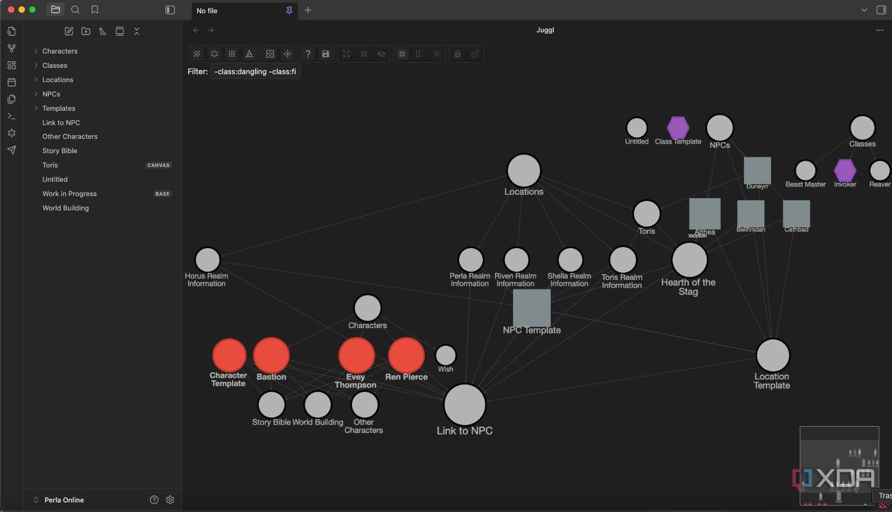This screenshot has width=892, height=512.
Task: Apply the hierarchical tree layout in Juggl
Action: click(x=249, y=54)
